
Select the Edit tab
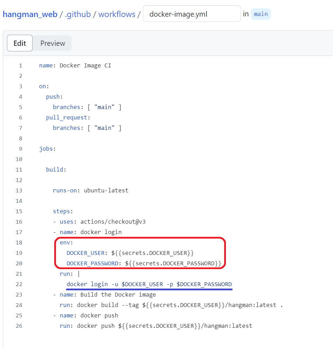[20, 43]
